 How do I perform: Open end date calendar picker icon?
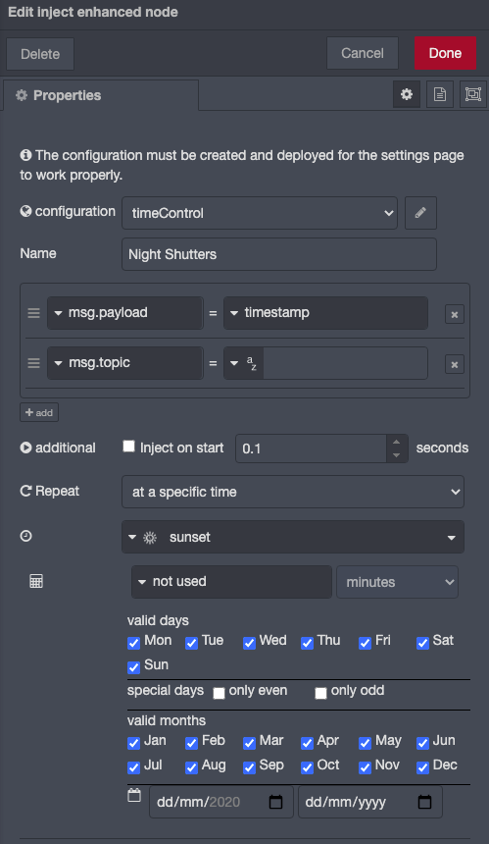tap(424, 802)
